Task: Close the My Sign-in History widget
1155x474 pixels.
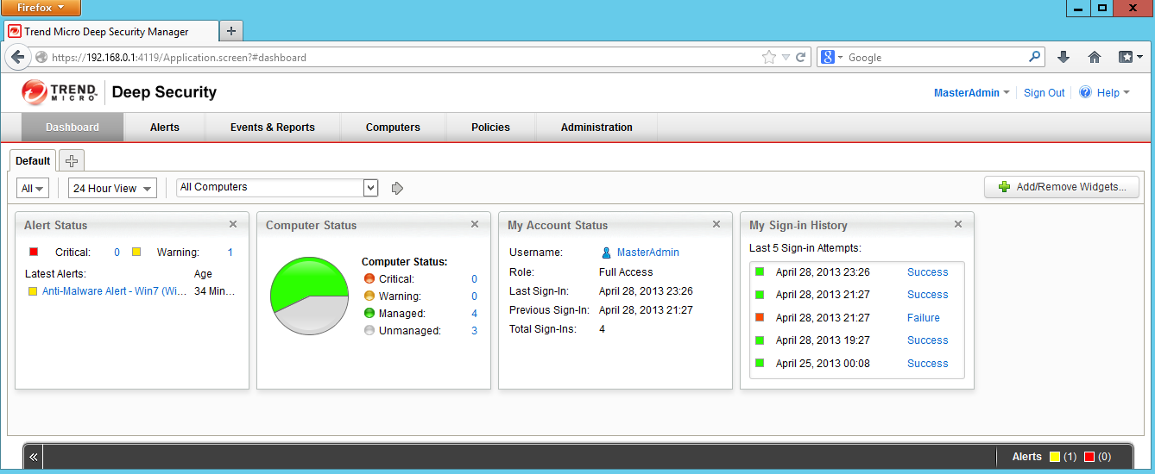Action: pos(957,224)
